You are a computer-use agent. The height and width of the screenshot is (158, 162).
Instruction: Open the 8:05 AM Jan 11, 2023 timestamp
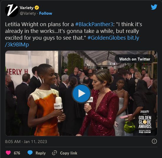click(26, 142)
